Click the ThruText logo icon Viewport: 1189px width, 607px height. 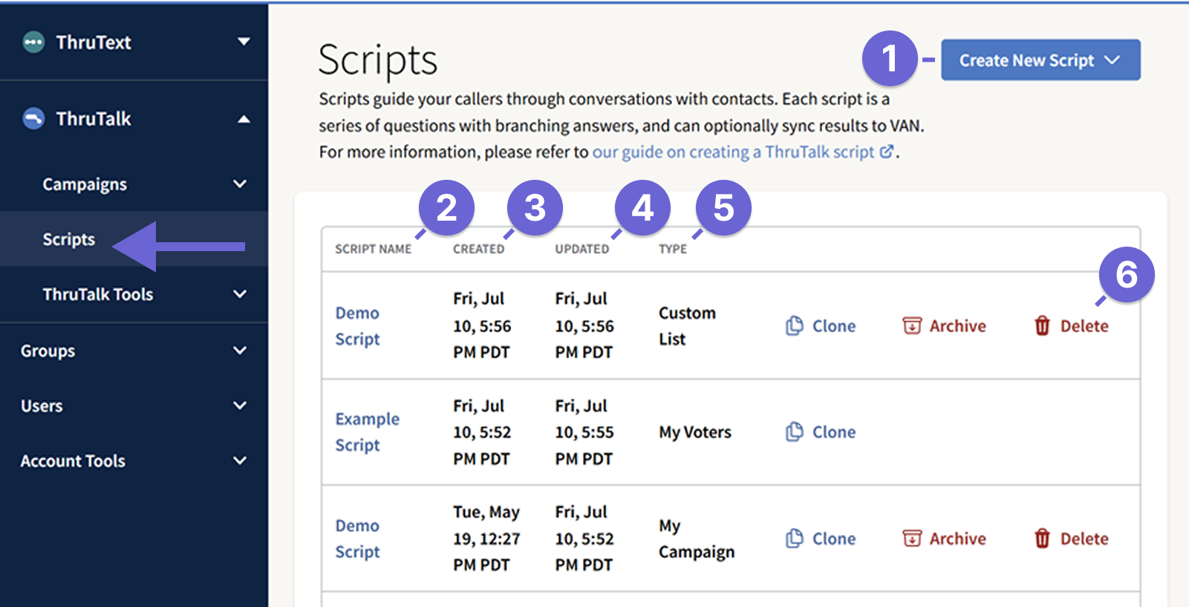click(33, 42)
